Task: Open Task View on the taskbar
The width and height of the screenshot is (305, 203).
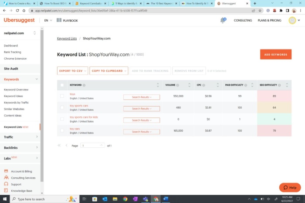Action: (84, 199)
